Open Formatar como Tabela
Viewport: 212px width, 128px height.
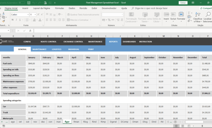click(145, 17)
